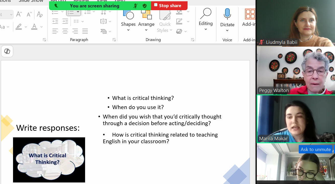Click the Copilot icon above the slide
Image resolution: width=335 pixels, height=184 pixels.
pos(7,51)
